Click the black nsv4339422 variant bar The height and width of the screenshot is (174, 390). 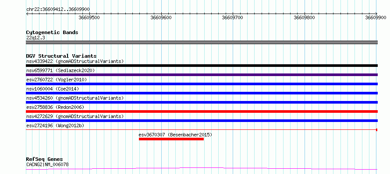coord(202,66)
